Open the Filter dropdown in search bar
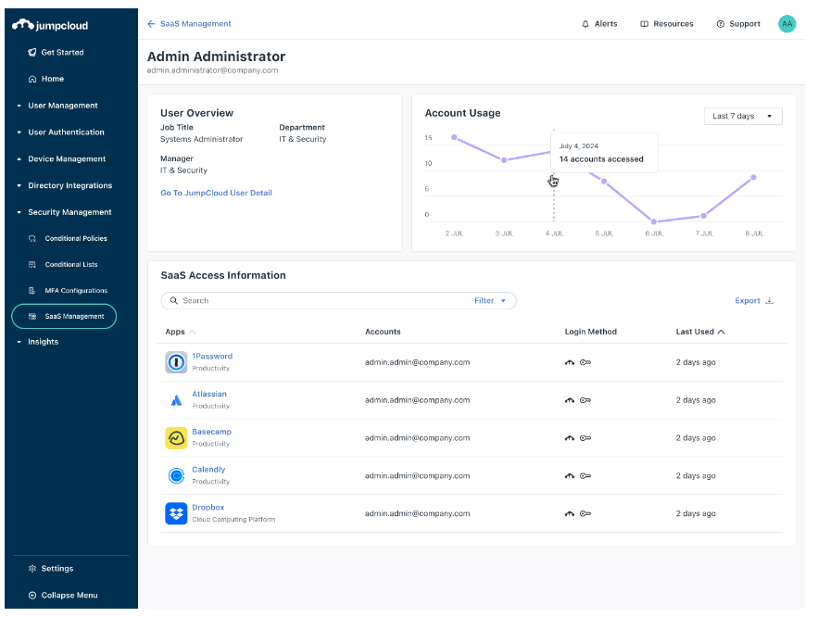 (490, 301)
